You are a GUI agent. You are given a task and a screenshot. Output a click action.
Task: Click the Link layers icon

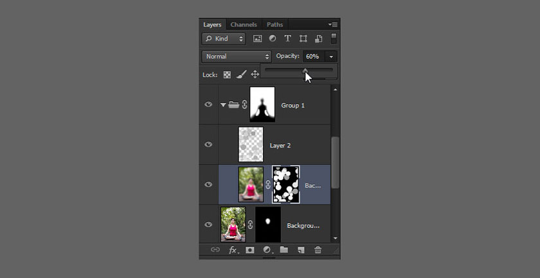coord(215,250)
